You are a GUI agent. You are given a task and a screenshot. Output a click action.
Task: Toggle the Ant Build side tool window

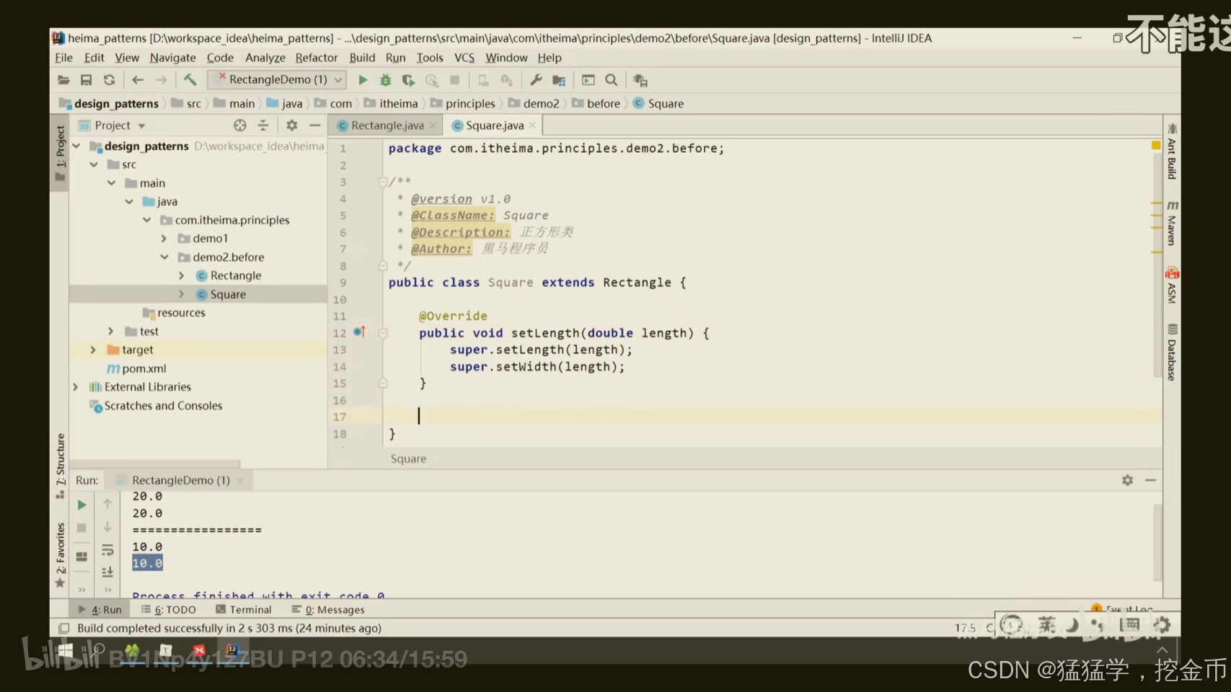coord(1172,152)
